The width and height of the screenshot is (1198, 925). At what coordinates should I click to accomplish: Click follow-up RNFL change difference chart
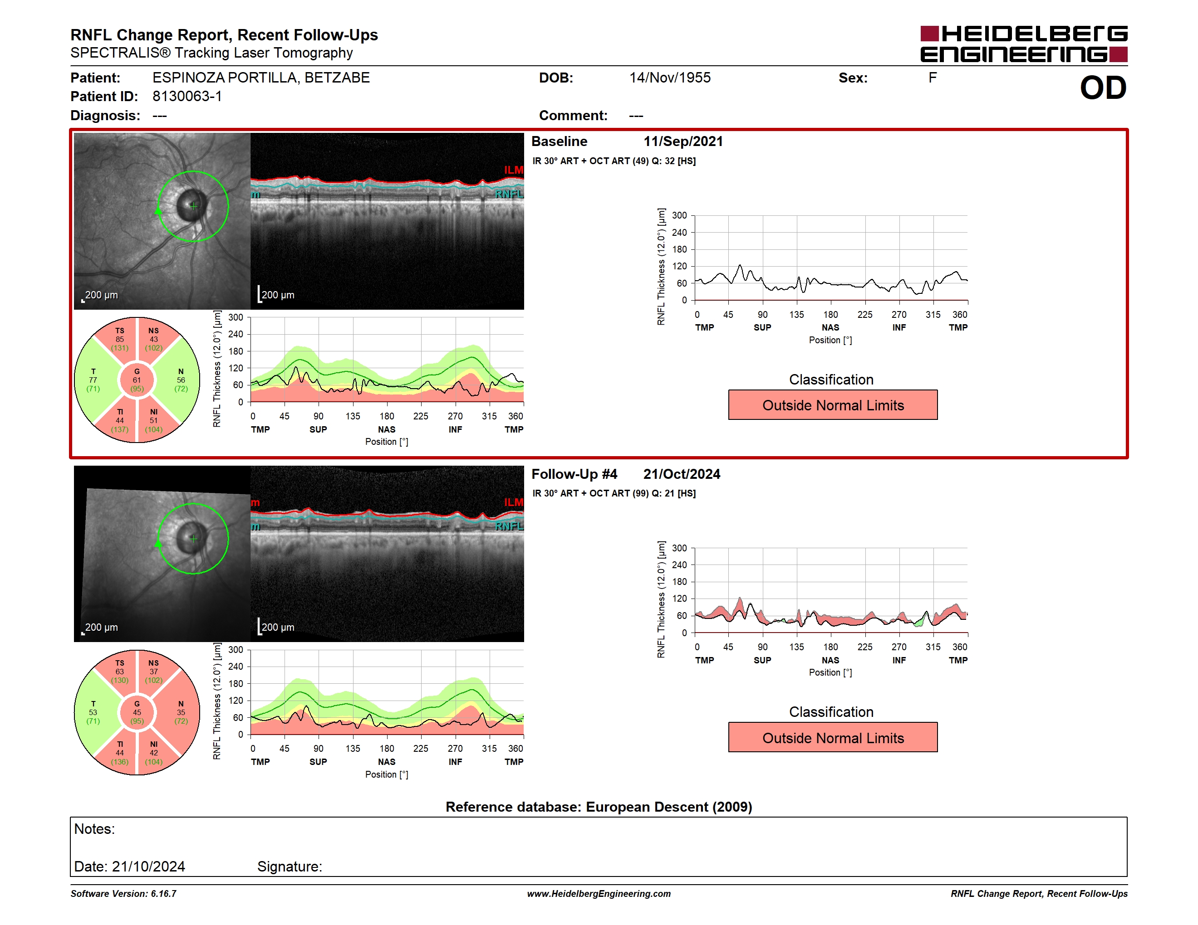coord(831,590)
